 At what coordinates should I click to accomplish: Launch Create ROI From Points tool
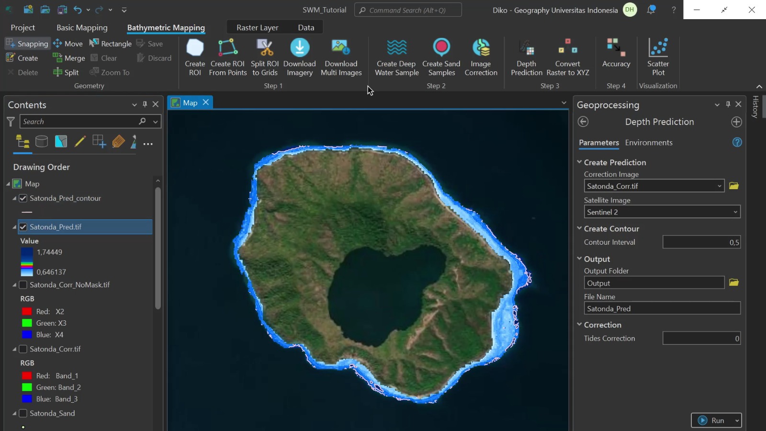coord(228,57)
